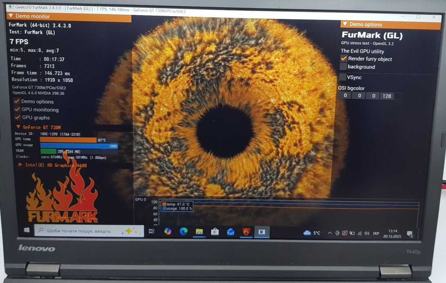Click 'OpenGL 4.6.0 NVIDIA 398.36' text

[x=38, y=93]
